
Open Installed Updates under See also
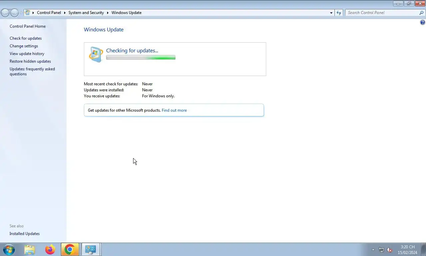(25, 234)
